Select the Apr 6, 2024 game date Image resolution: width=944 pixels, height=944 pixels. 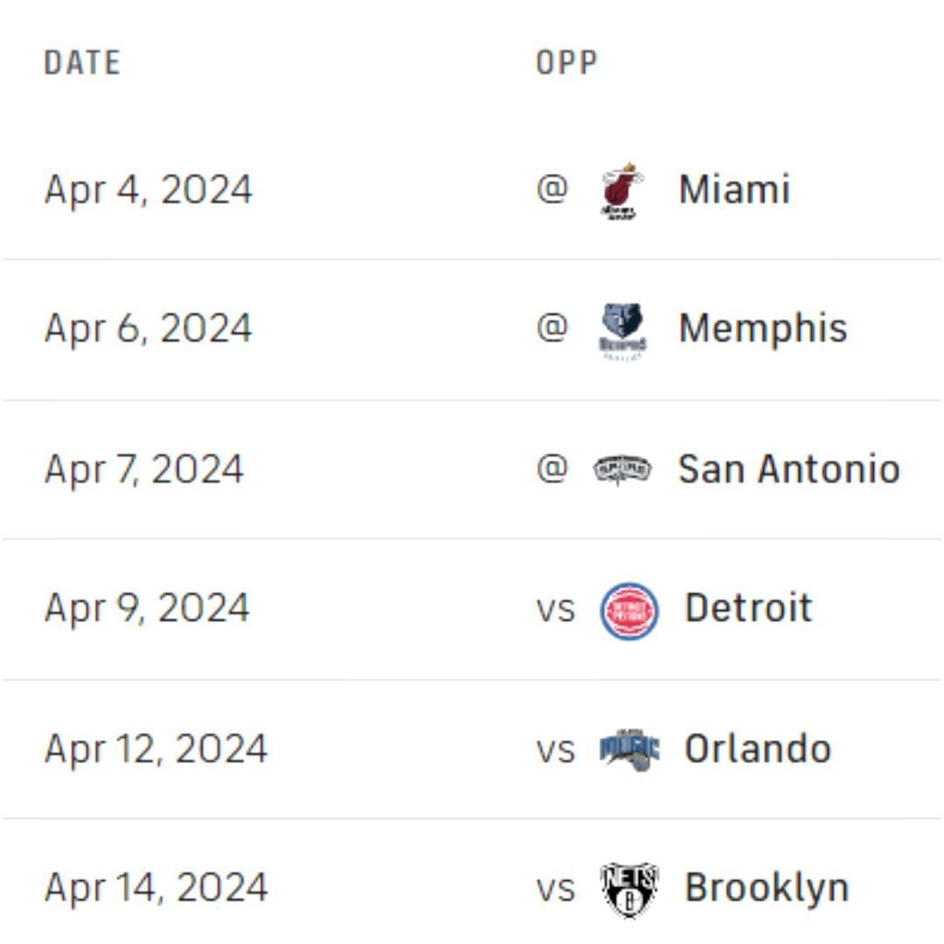pyautogui.click(x=149, y=330)
